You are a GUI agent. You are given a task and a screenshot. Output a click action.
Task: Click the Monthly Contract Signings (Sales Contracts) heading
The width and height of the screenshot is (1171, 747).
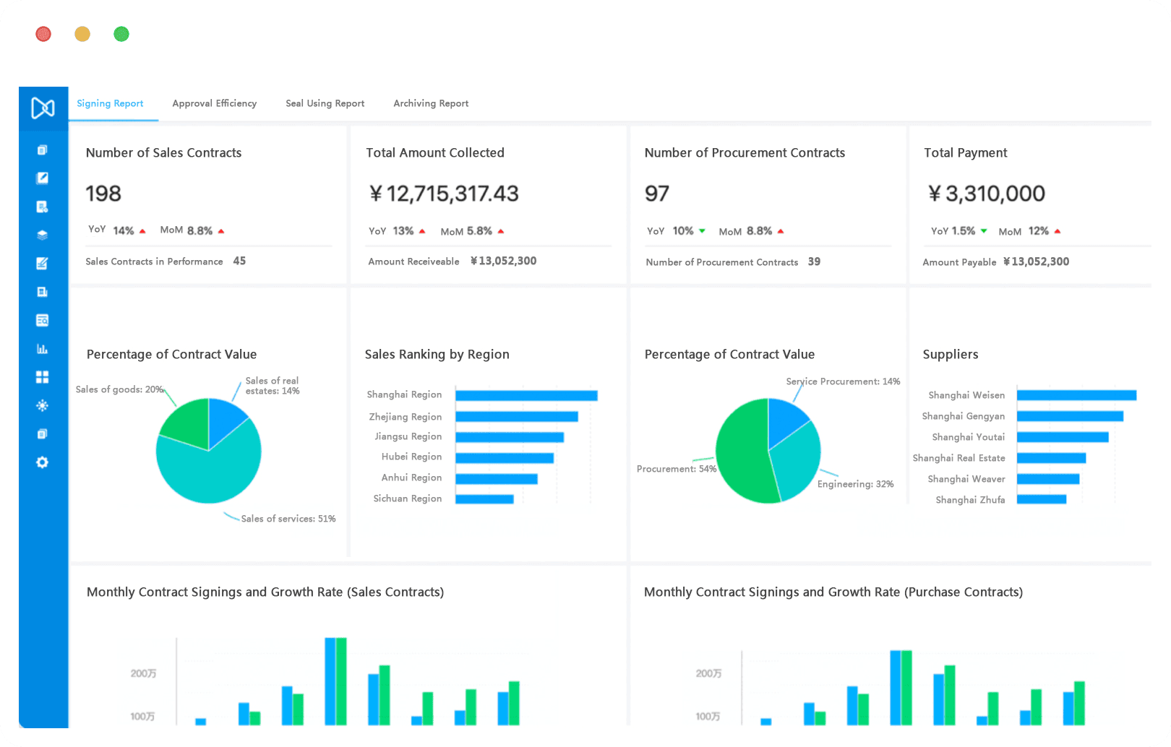(x=265, y=592)
